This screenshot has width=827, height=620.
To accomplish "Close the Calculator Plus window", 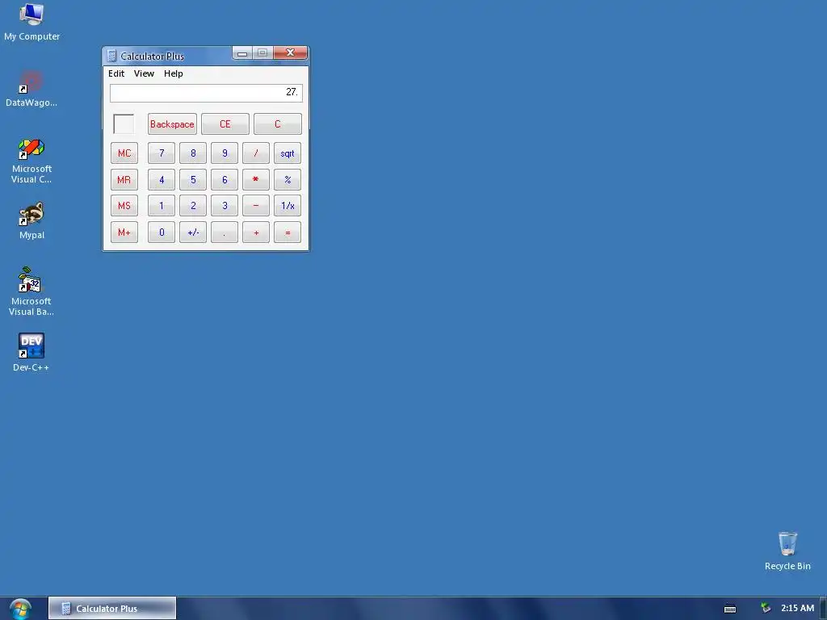I will click(x=290, y=52).
